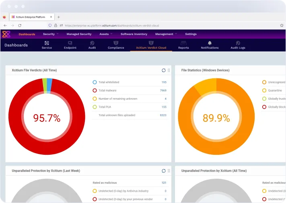Select the Xcitium Verdict Cloud icon
Screen dimensions: 286x203
(x=151, y=43)
